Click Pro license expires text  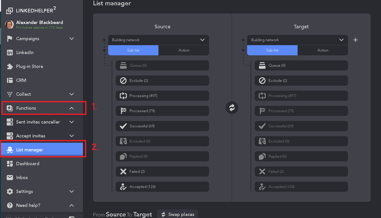click(x=39, y=28)
